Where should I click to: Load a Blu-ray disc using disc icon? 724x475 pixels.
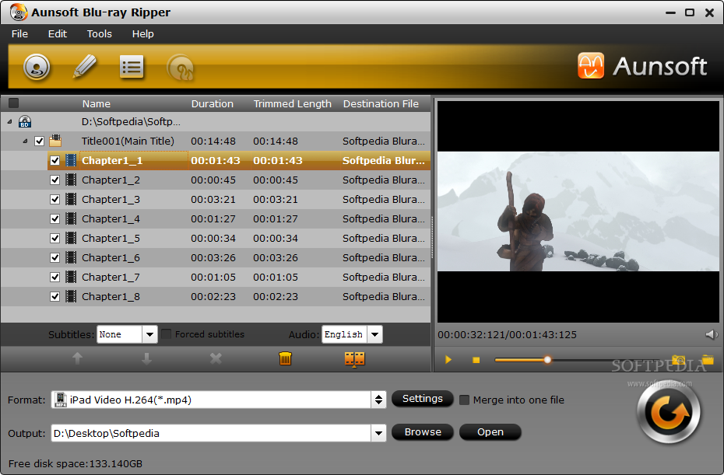(x=37, y=67)
